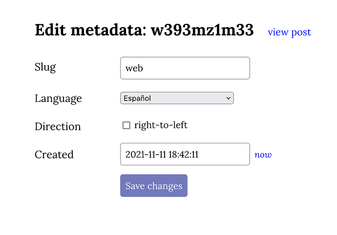337x235 pixels.
Task: Select the Español text in Language combo box
Action: (x=137, y=98)
